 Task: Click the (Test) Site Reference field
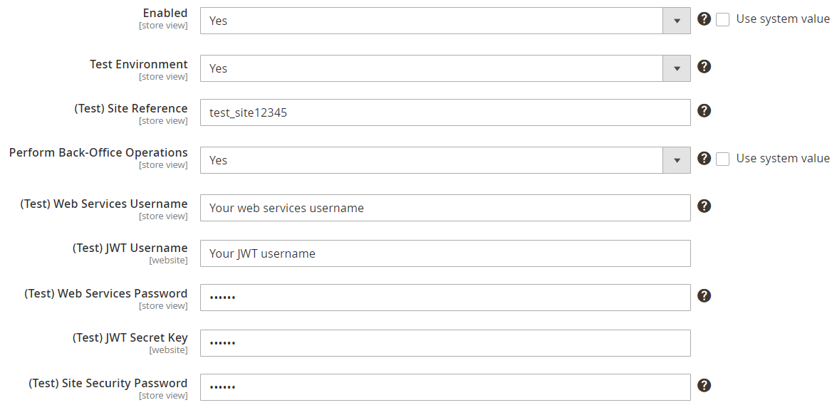click(x=445, y=112)
